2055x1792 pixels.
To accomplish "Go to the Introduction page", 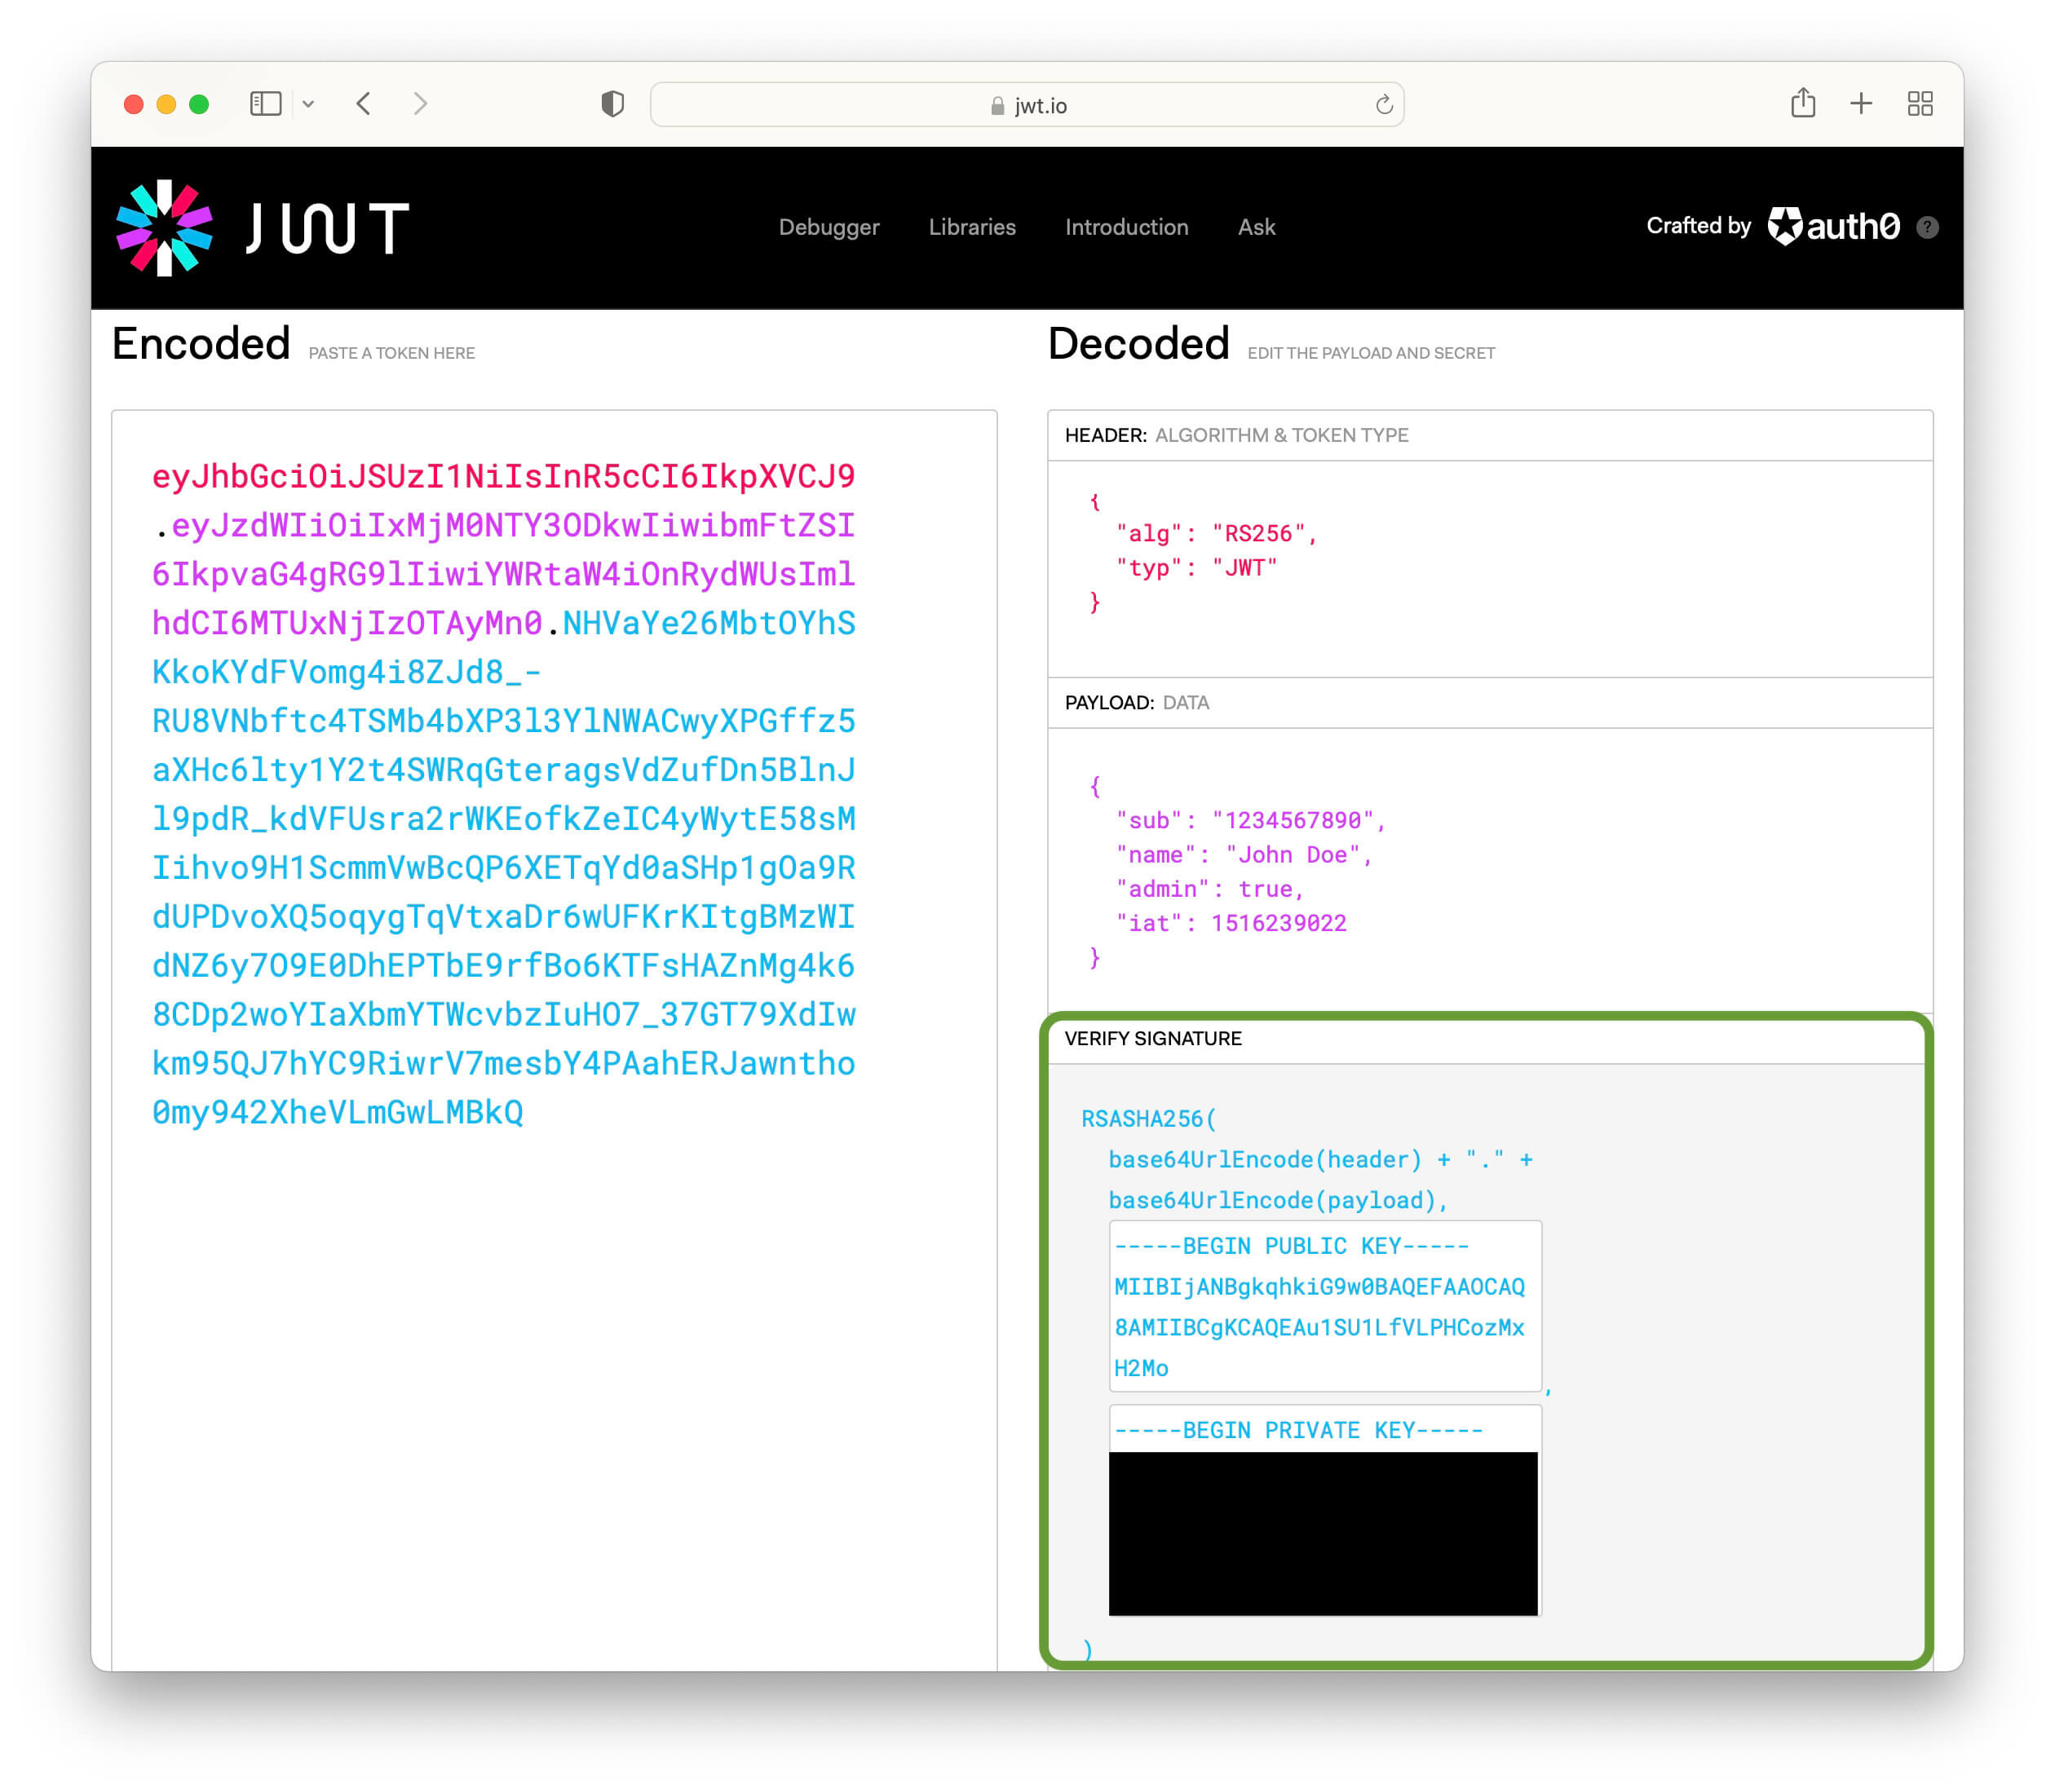I will click(x=1126, y=227).
